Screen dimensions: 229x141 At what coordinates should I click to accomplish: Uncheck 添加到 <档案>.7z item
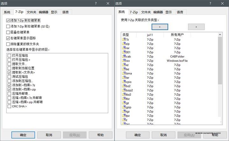9,85
